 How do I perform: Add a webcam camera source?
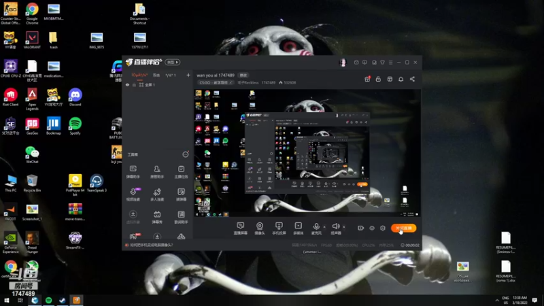260,228
